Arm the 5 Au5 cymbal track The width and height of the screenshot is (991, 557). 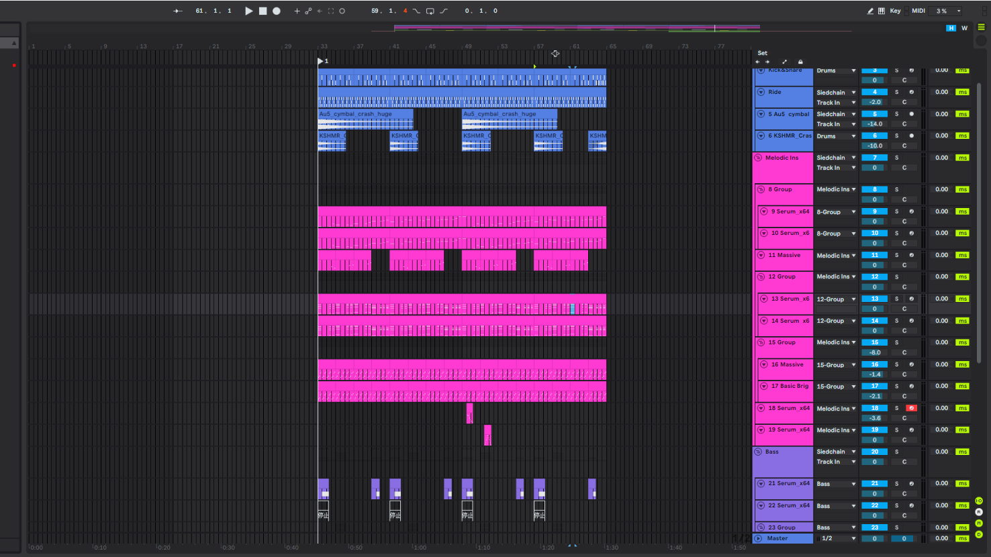pyautogui.click(x=911, y=114)
